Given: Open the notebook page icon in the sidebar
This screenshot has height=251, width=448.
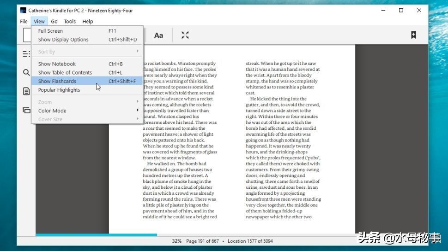Looking at the screenshot, I should coord(26,91).
